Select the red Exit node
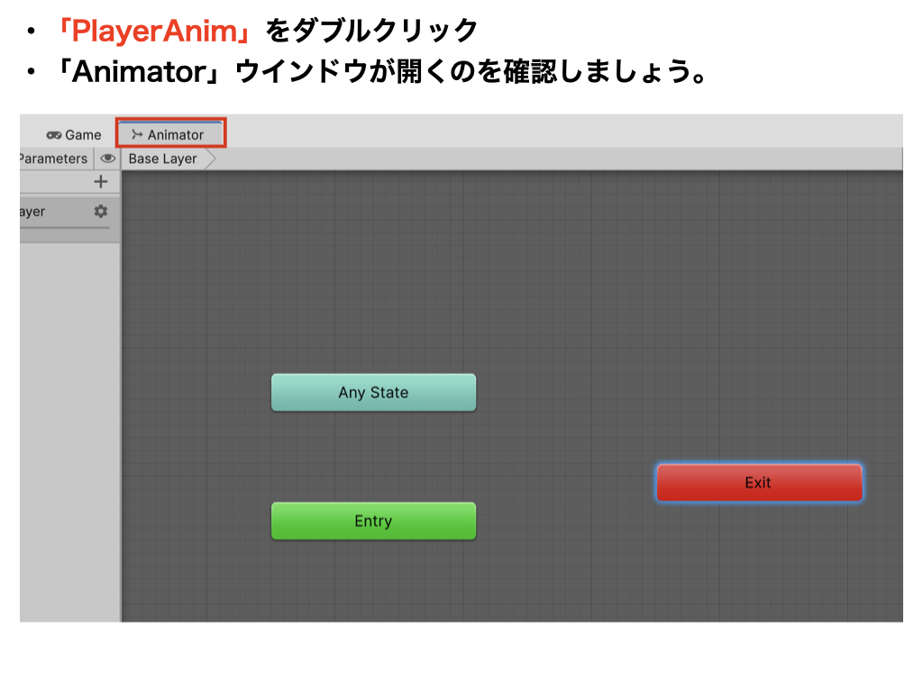The height and width of the screenshot is (692, 923). click(759, 483)
